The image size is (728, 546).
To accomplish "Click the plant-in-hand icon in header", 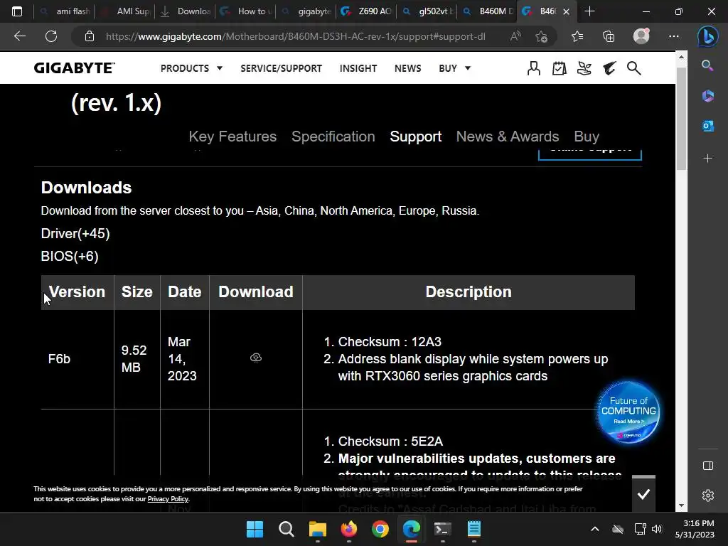I will (x=584, y=68).
